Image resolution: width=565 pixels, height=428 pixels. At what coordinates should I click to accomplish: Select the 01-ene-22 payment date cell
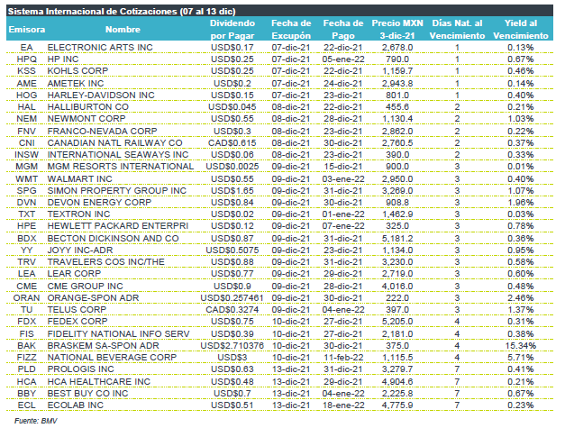pyautogui.click(x=343, y=214)
